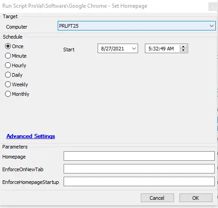Select the Monthly schedule radio button

click(8, 94)
